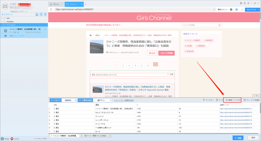The image size is (261, 141).
Task: Open help question mark icon
Action: 244,3
